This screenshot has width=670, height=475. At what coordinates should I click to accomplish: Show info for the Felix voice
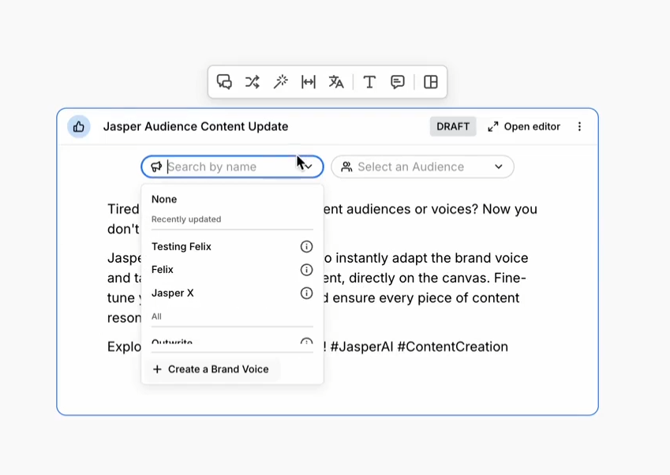pos(306,270)
